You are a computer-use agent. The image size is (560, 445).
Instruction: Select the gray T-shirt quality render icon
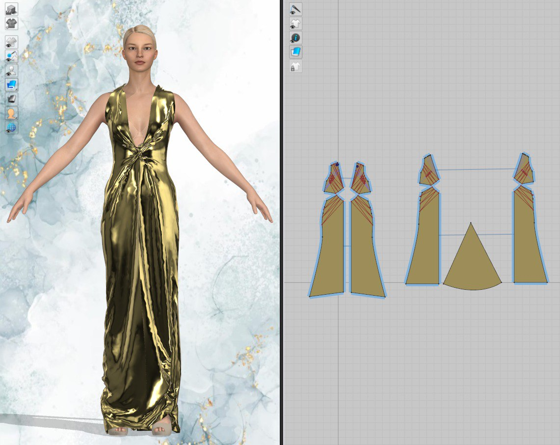pos(11,23)
